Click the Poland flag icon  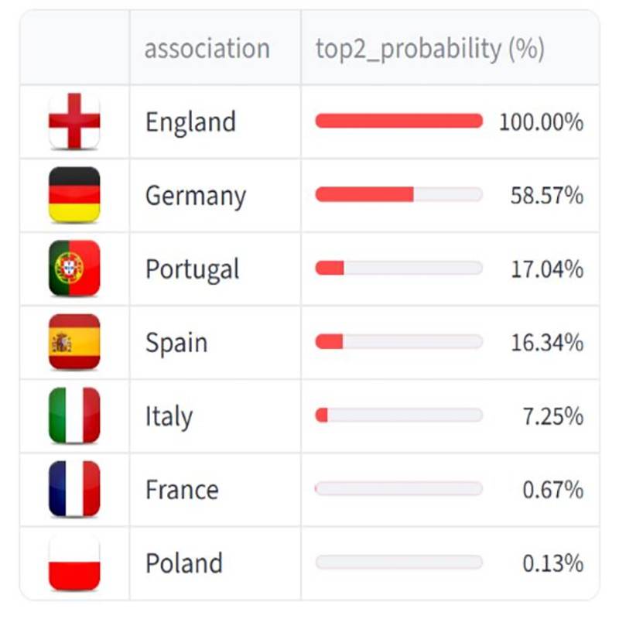point(74,563)
